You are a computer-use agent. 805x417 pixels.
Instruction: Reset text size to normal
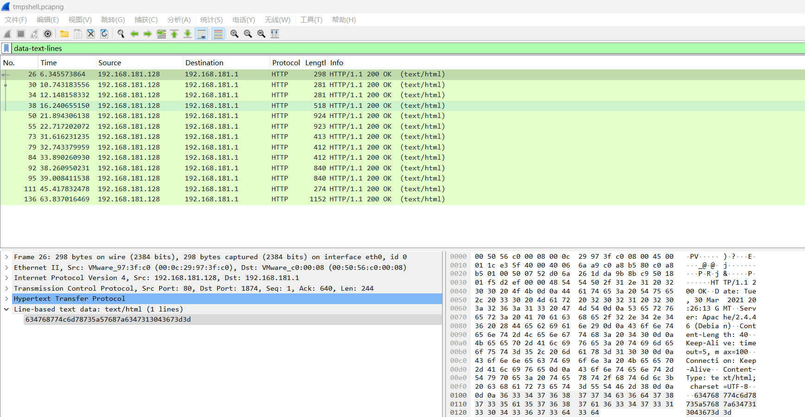[x=261, y=34]
